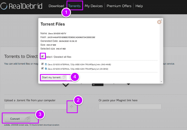Click the Limits note below Convert
The image size is (187, 130).
(x=32, y=125)
